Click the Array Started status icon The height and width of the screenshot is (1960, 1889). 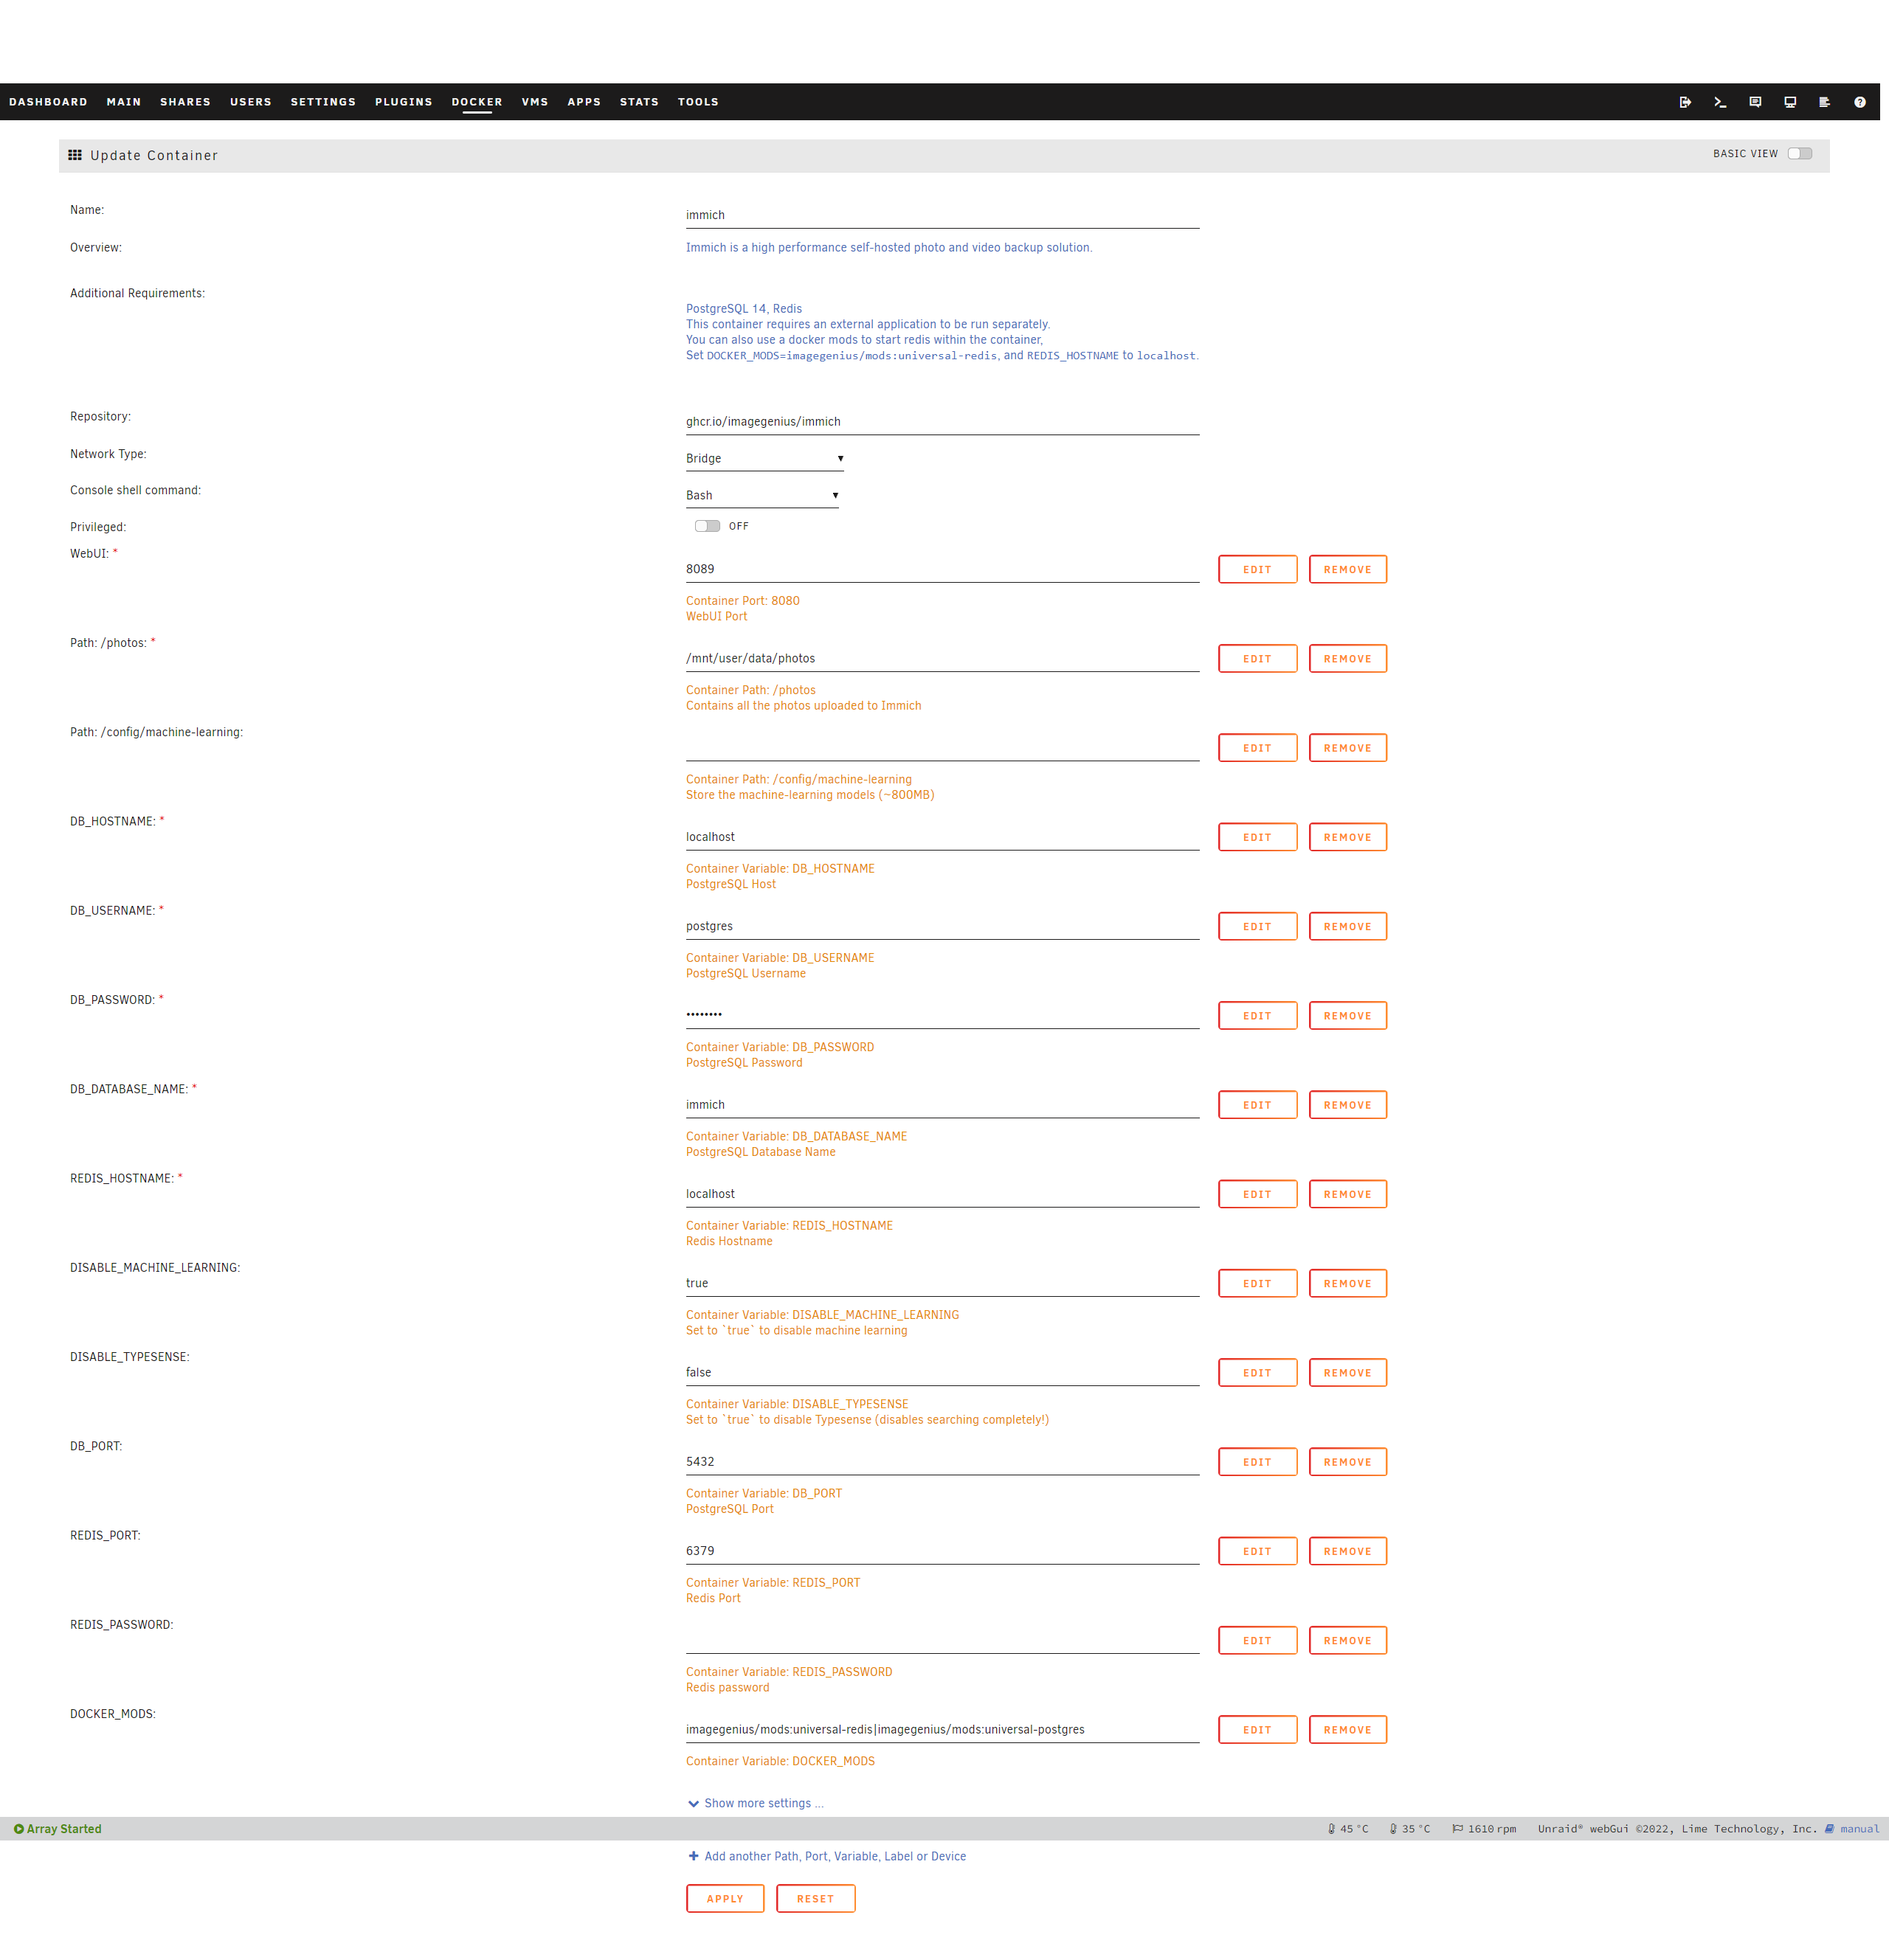coord(18,1829)
